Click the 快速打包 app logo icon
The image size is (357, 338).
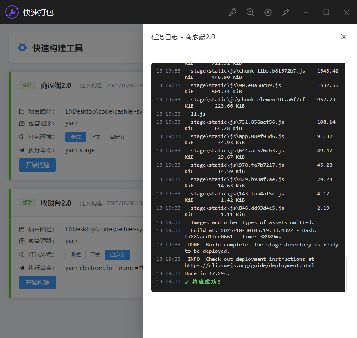[12, 12]
